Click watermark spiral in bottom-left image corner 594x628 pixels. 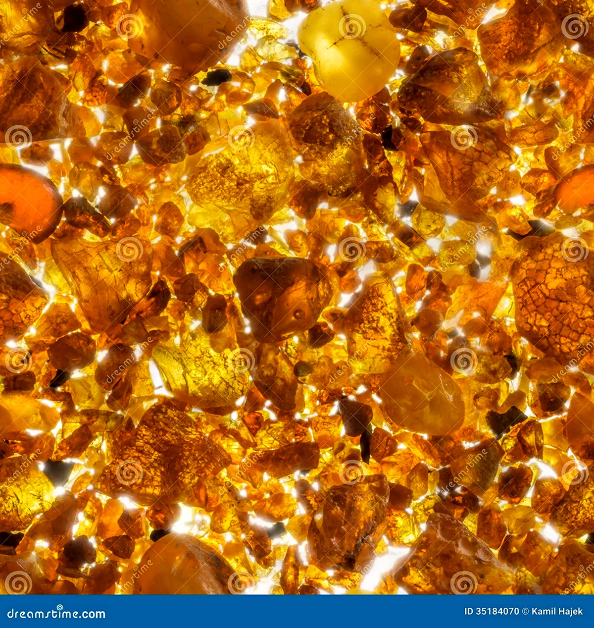[18, 582]
